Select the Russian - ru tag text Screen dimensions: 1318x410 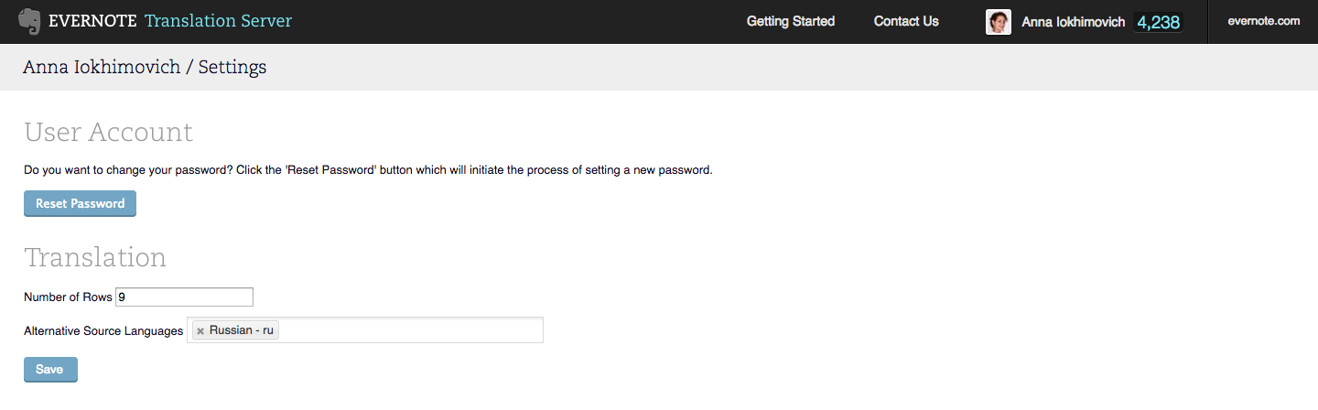pos(242,330)
